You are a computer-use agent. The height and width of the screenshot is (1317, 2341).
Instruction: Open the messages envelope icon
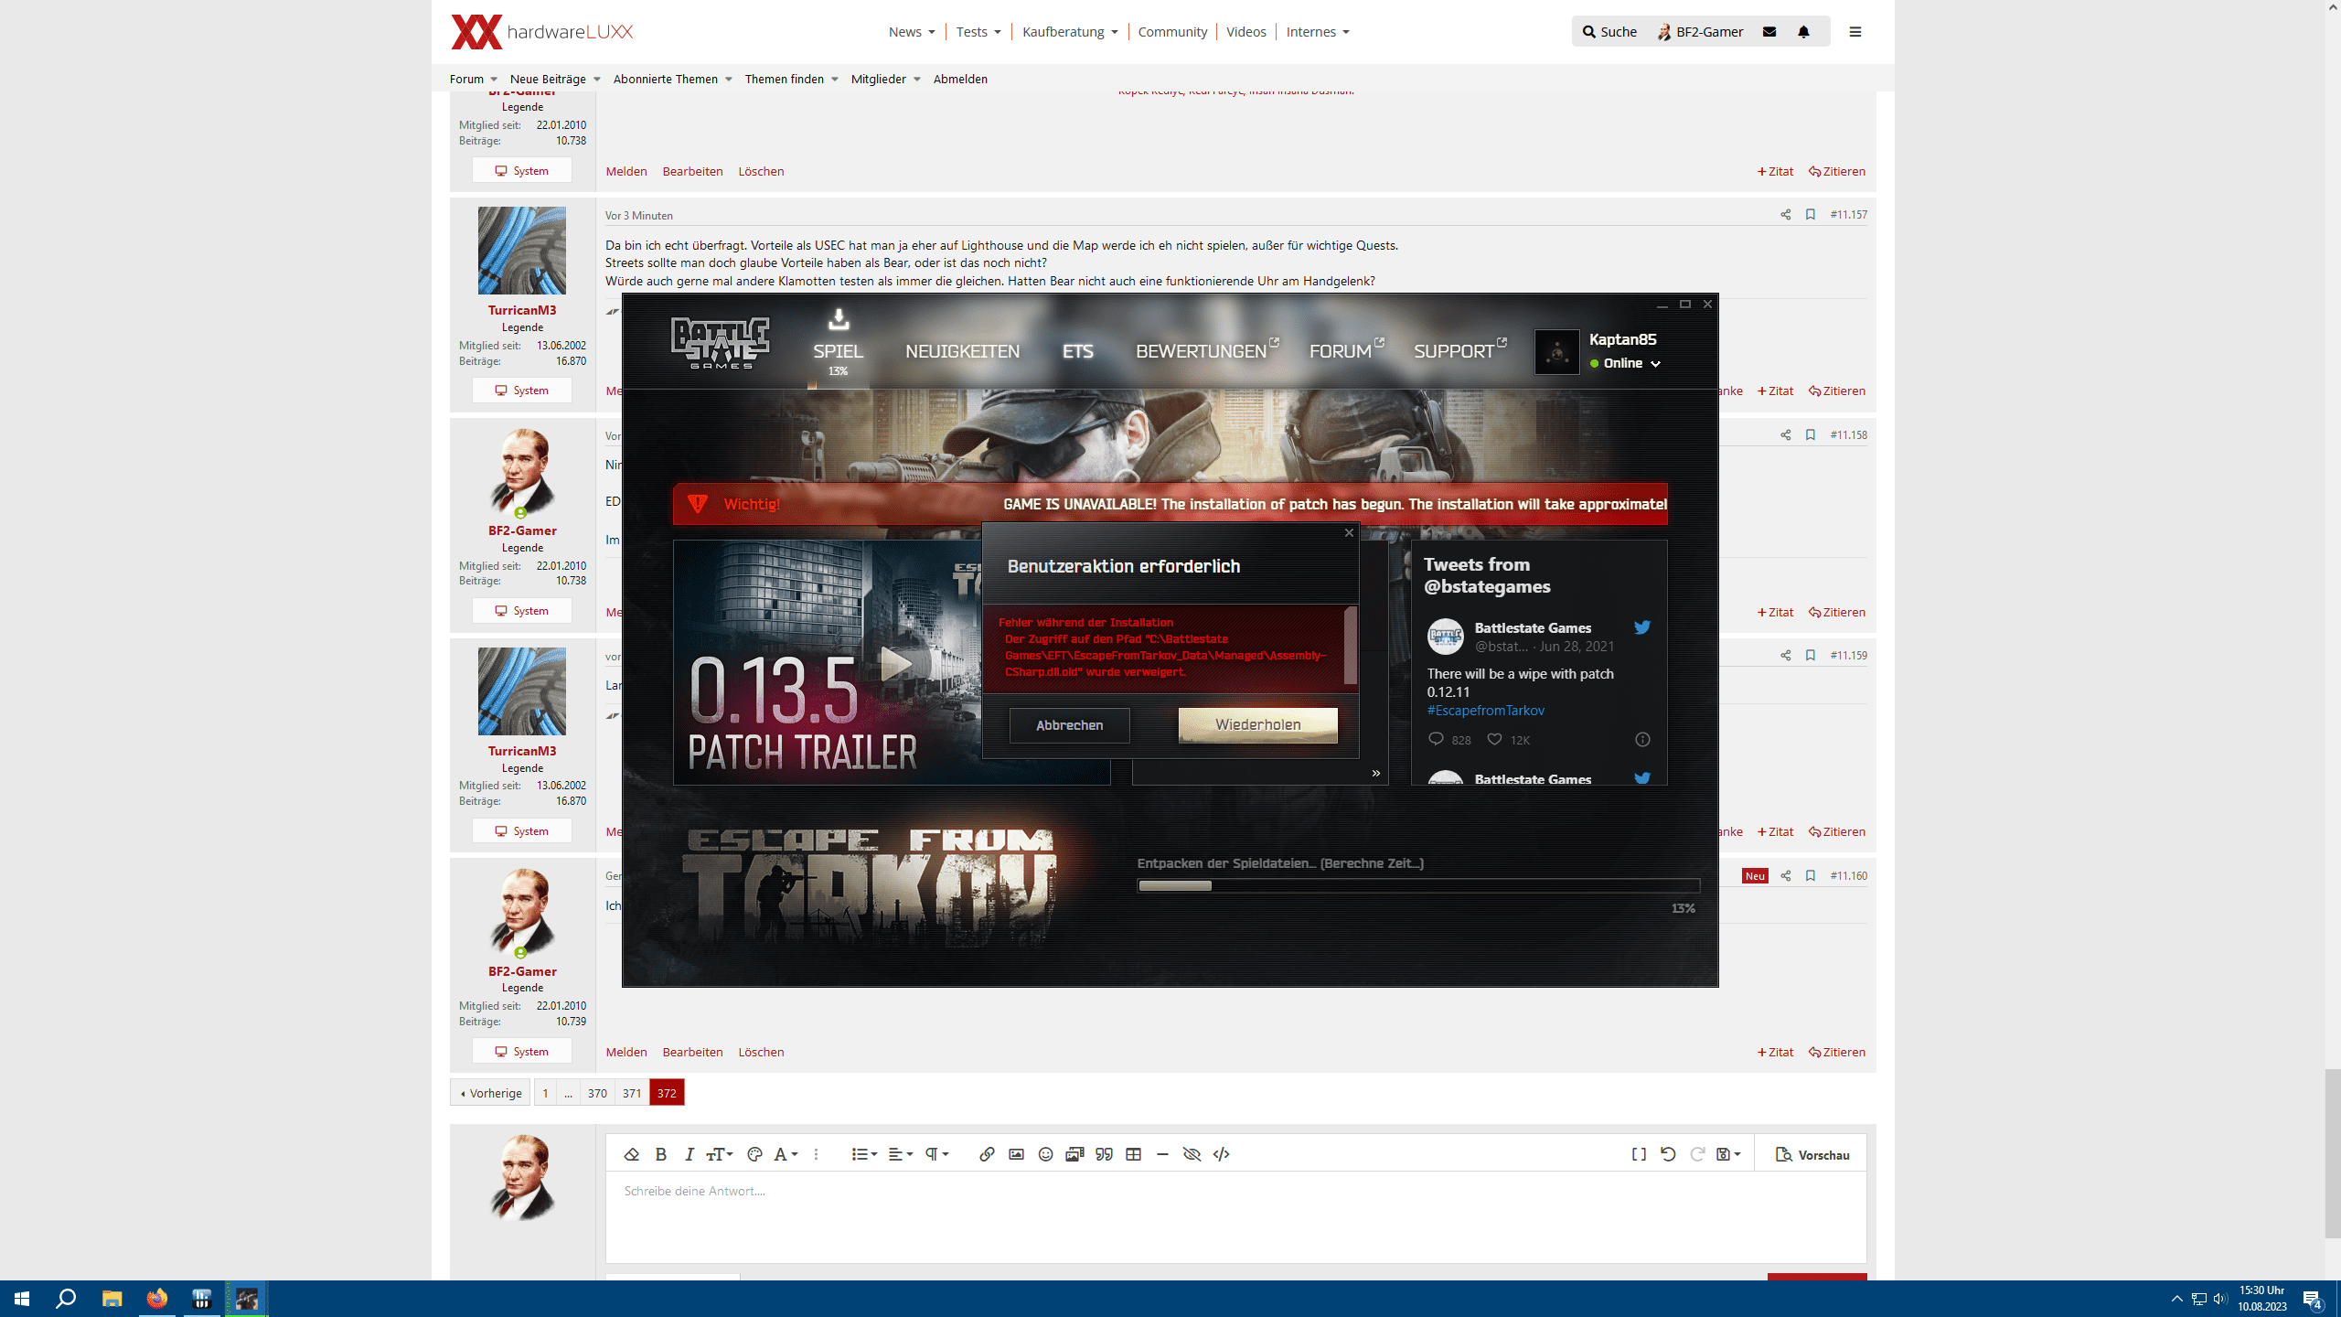point(1769,31)
